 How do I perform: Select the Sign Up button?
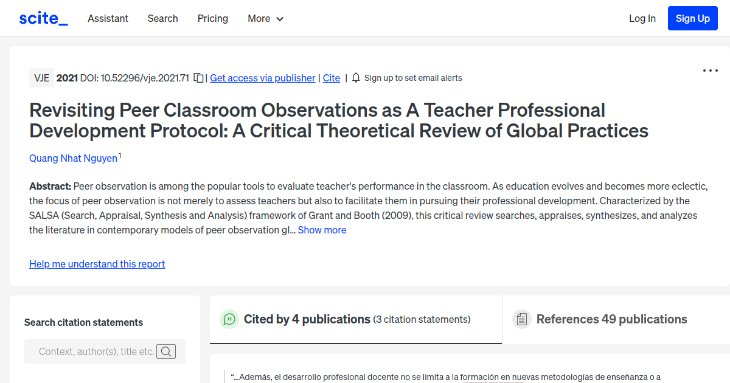(x=692, y=18)
